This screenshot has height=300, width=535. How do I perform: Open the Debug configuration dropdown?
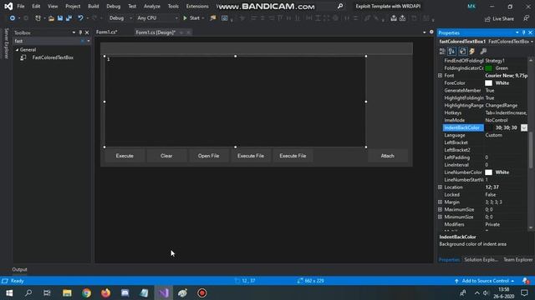tap(120, 18)
